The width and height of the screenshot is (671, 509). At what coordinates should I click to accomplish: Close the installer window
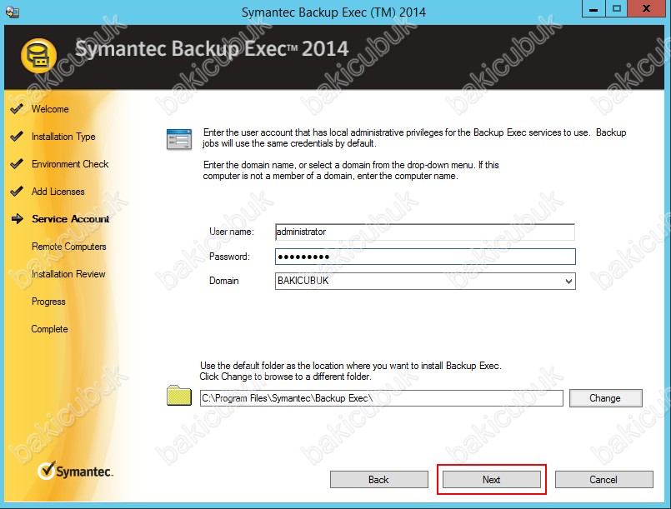[647, 9]
